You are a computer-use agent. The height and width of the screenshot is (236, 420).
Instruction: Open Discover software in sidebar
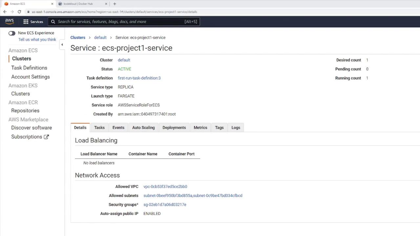coord(31,128)
